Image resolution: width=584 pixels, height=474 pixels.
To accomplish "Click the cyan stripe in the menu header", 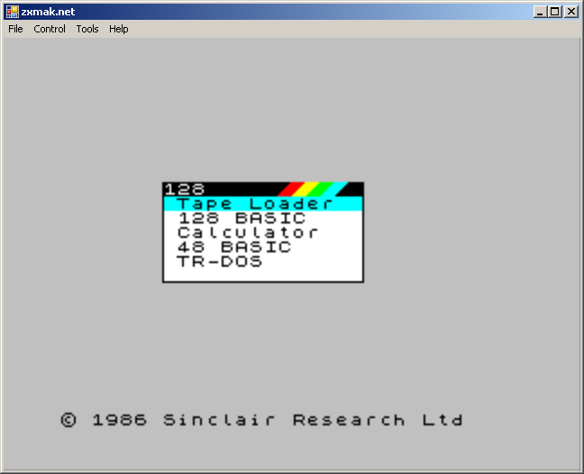I will pos(335,189).
